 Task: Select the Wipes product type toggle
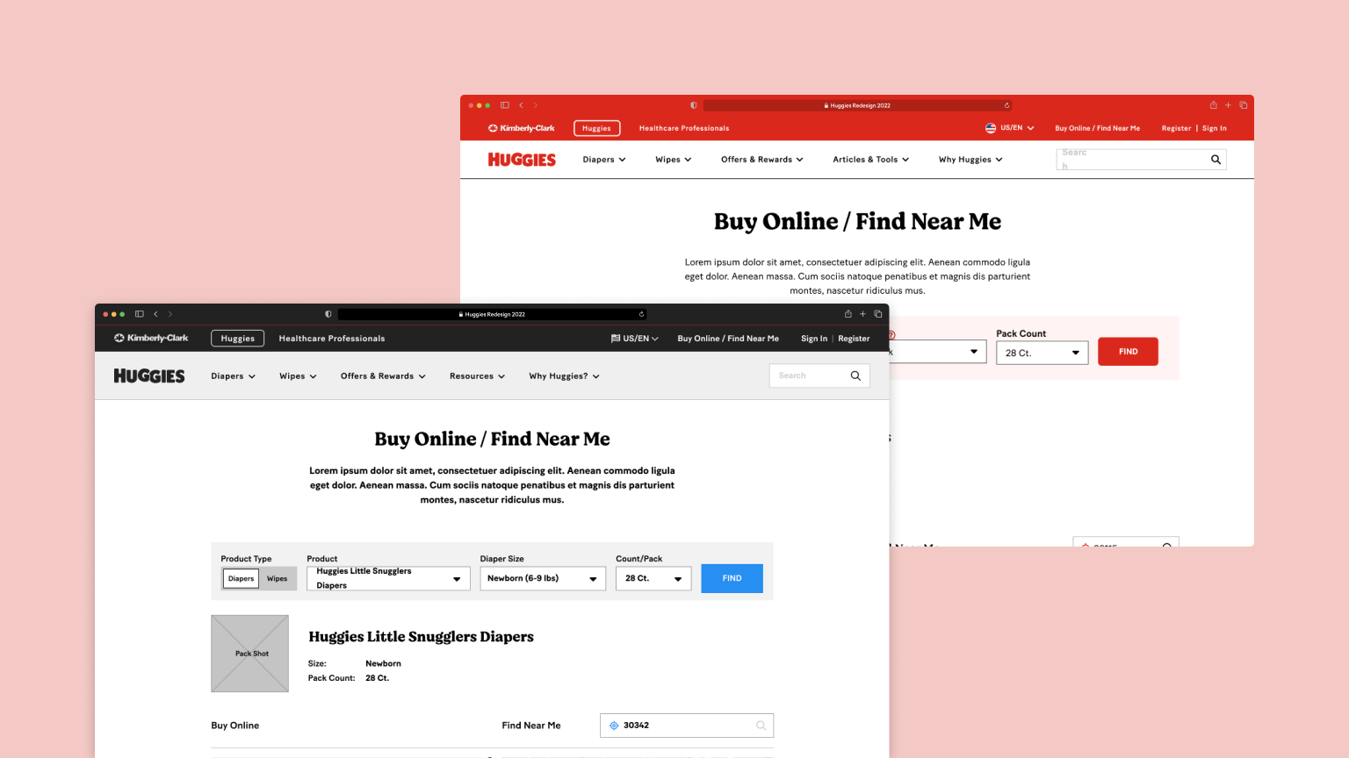(278, 579)
